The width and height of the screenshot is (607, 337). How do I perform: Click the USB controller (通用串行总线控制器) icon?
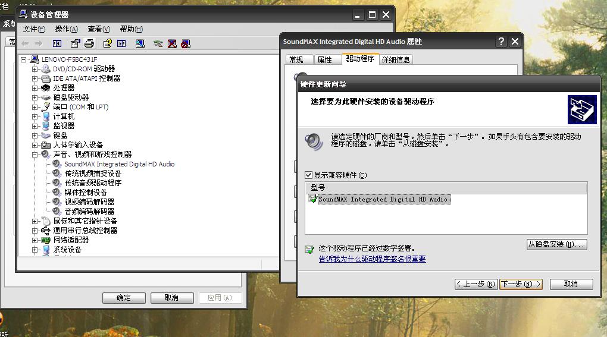pyautogui.click(x=46, y=231)
